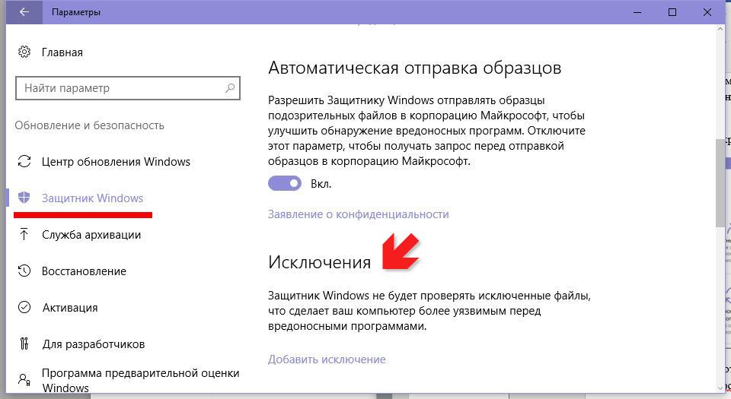Maximize the Параметры window
The image size is (731, 399).
pyautogui.click(x=672, y=12)
